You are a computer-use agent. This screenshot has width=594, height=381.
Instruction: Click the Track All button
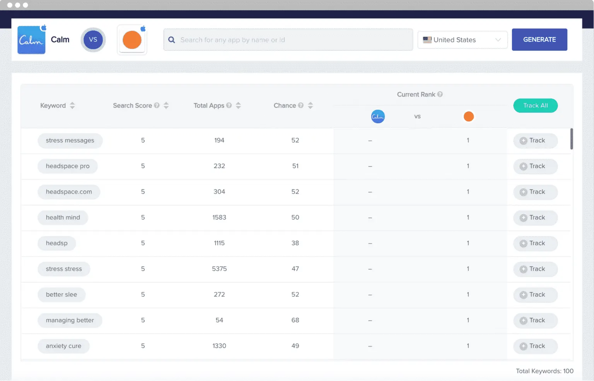[x=536, y=105]
